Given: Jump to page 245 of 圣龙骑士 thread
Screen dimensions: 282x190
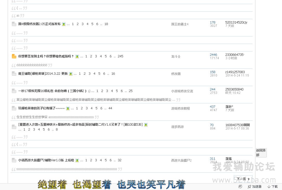Looking at the screenshot, I should 120,56.
